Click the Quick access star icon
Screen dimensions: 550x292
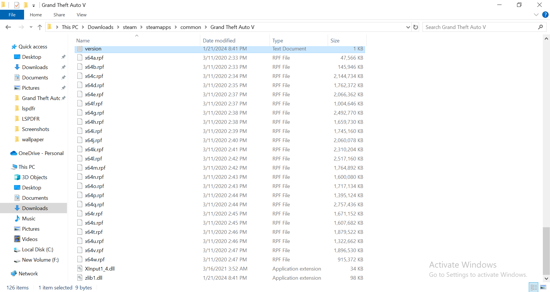click(14, 47)
